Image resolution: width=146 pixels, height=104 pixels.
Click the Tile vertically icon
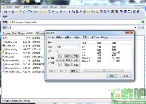click(x=129, y=12)
